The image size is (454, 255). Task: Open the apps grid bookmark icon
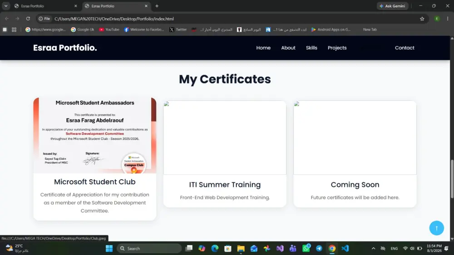point(14,29)
